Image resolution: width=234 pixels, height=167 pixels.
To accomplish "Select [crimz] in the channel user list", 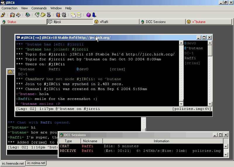I will tap(192, 63).
